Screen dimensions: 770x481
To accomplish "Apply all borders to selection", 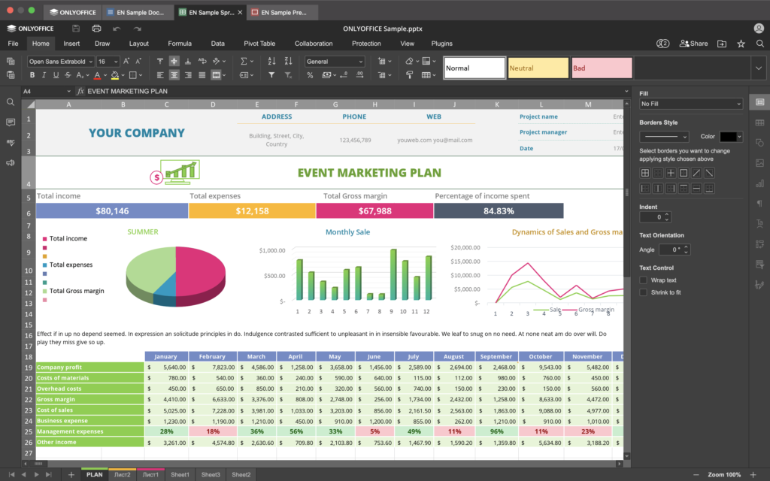I will click(644, 173).
